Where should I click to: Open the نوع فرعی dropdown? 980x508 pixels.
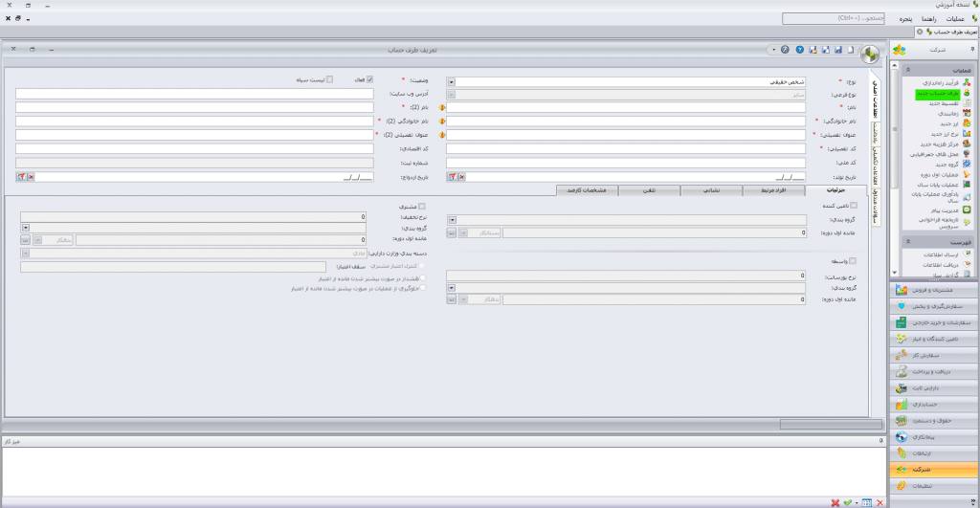coord(452,95)
